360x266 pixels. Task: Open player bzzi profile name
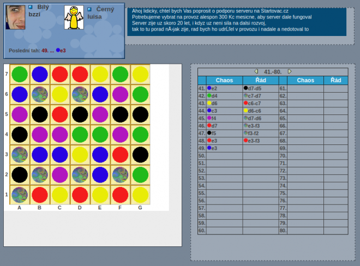click(x=34, y=14)
